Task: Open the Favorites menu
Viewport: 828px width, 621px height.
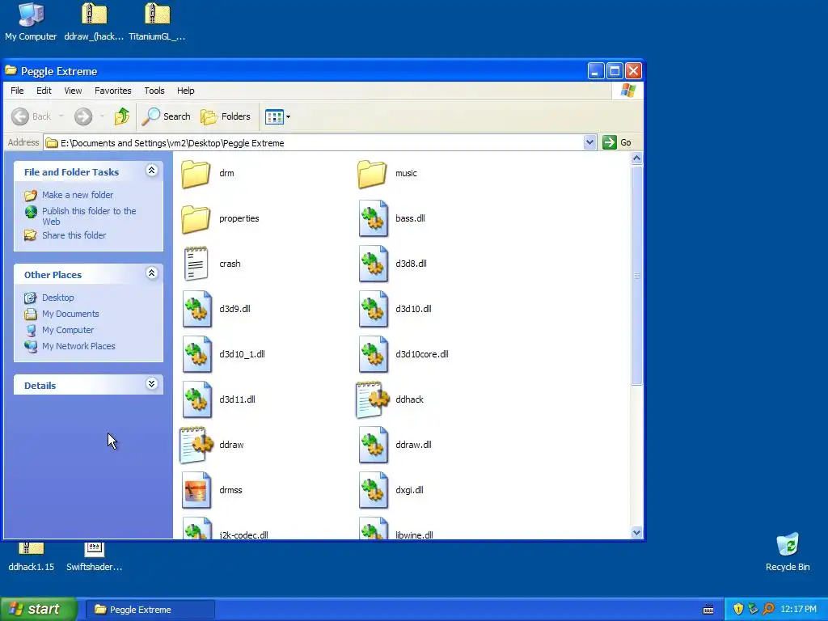Action: [x=113, y=91]
